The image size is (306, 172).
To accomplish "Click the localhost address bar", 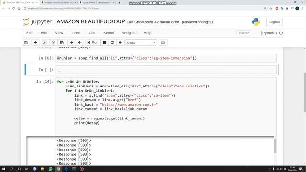I will 142,9.
